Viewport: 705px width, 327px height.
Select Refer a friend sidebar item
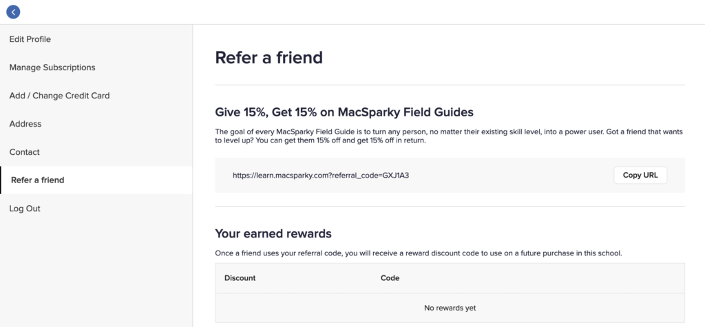coord(96,180)
